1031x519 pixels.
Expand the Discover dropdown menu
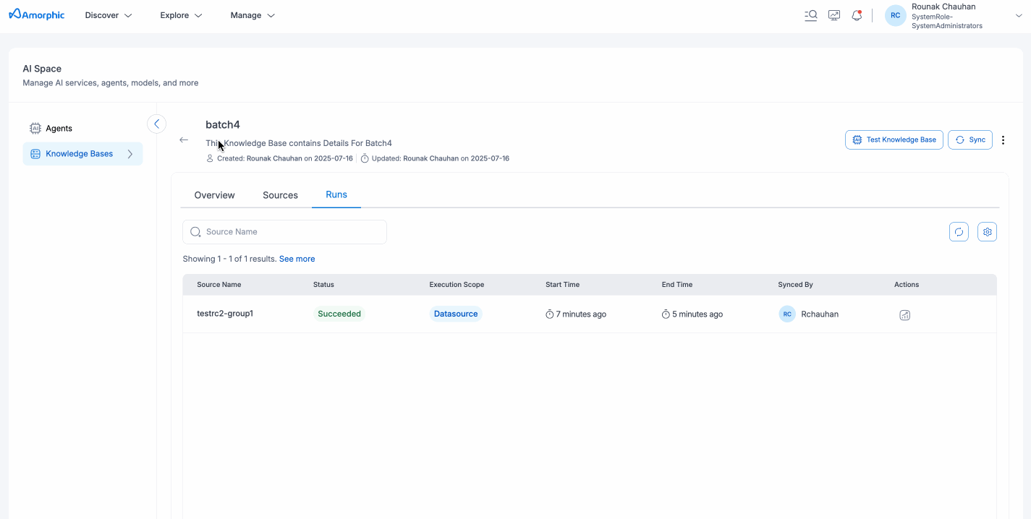click(x=109, y=15)
